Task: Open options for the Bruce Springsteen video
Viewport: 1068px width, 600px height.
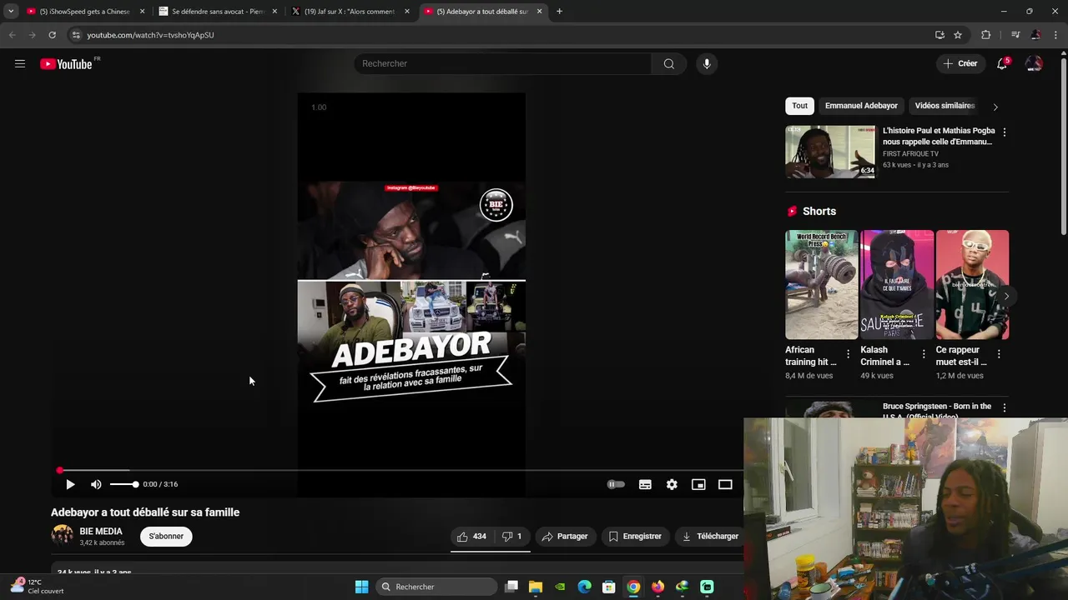Action: click(x=1005, y=407)
